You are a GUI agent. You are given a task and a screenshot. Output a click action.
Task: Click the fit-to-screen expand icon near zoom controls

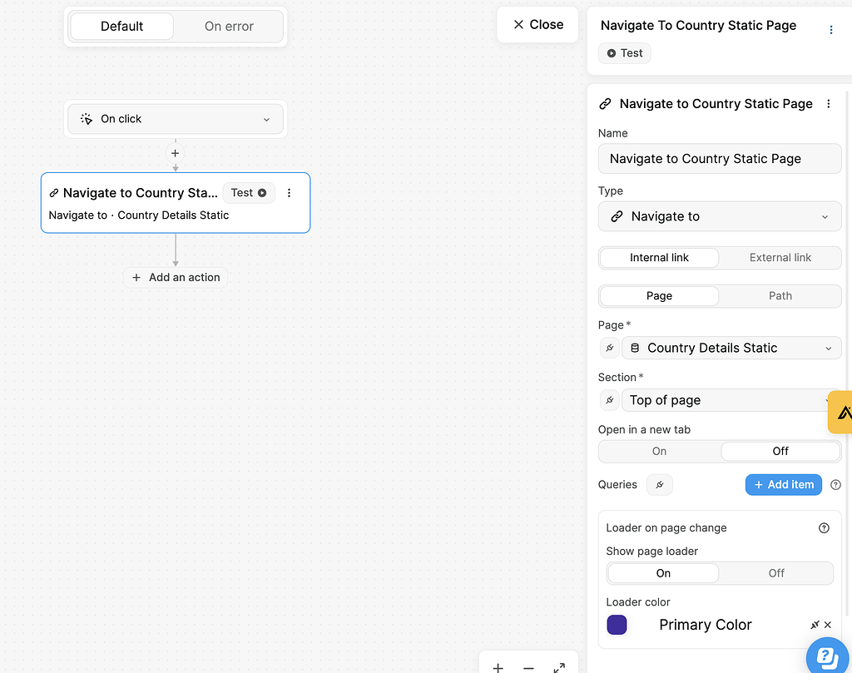pos(559,667)
